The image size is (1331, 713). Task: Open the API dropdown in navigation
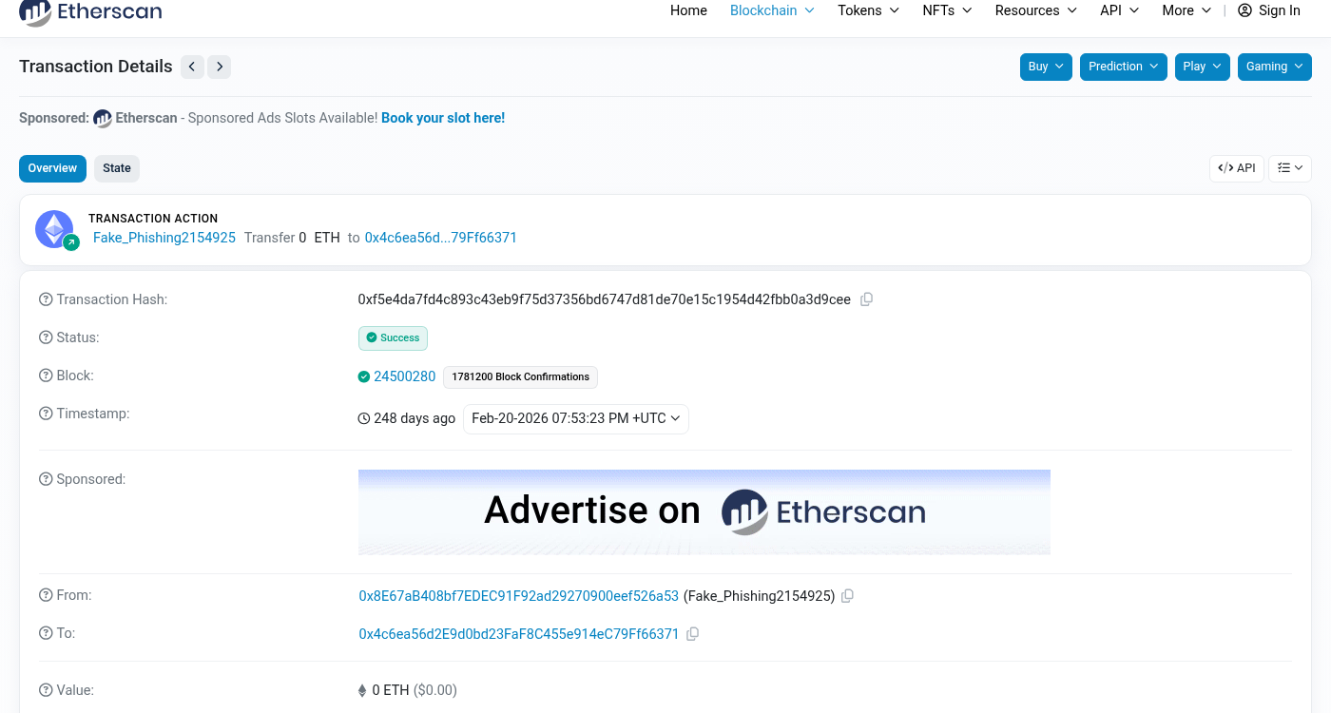point(1119,10)
